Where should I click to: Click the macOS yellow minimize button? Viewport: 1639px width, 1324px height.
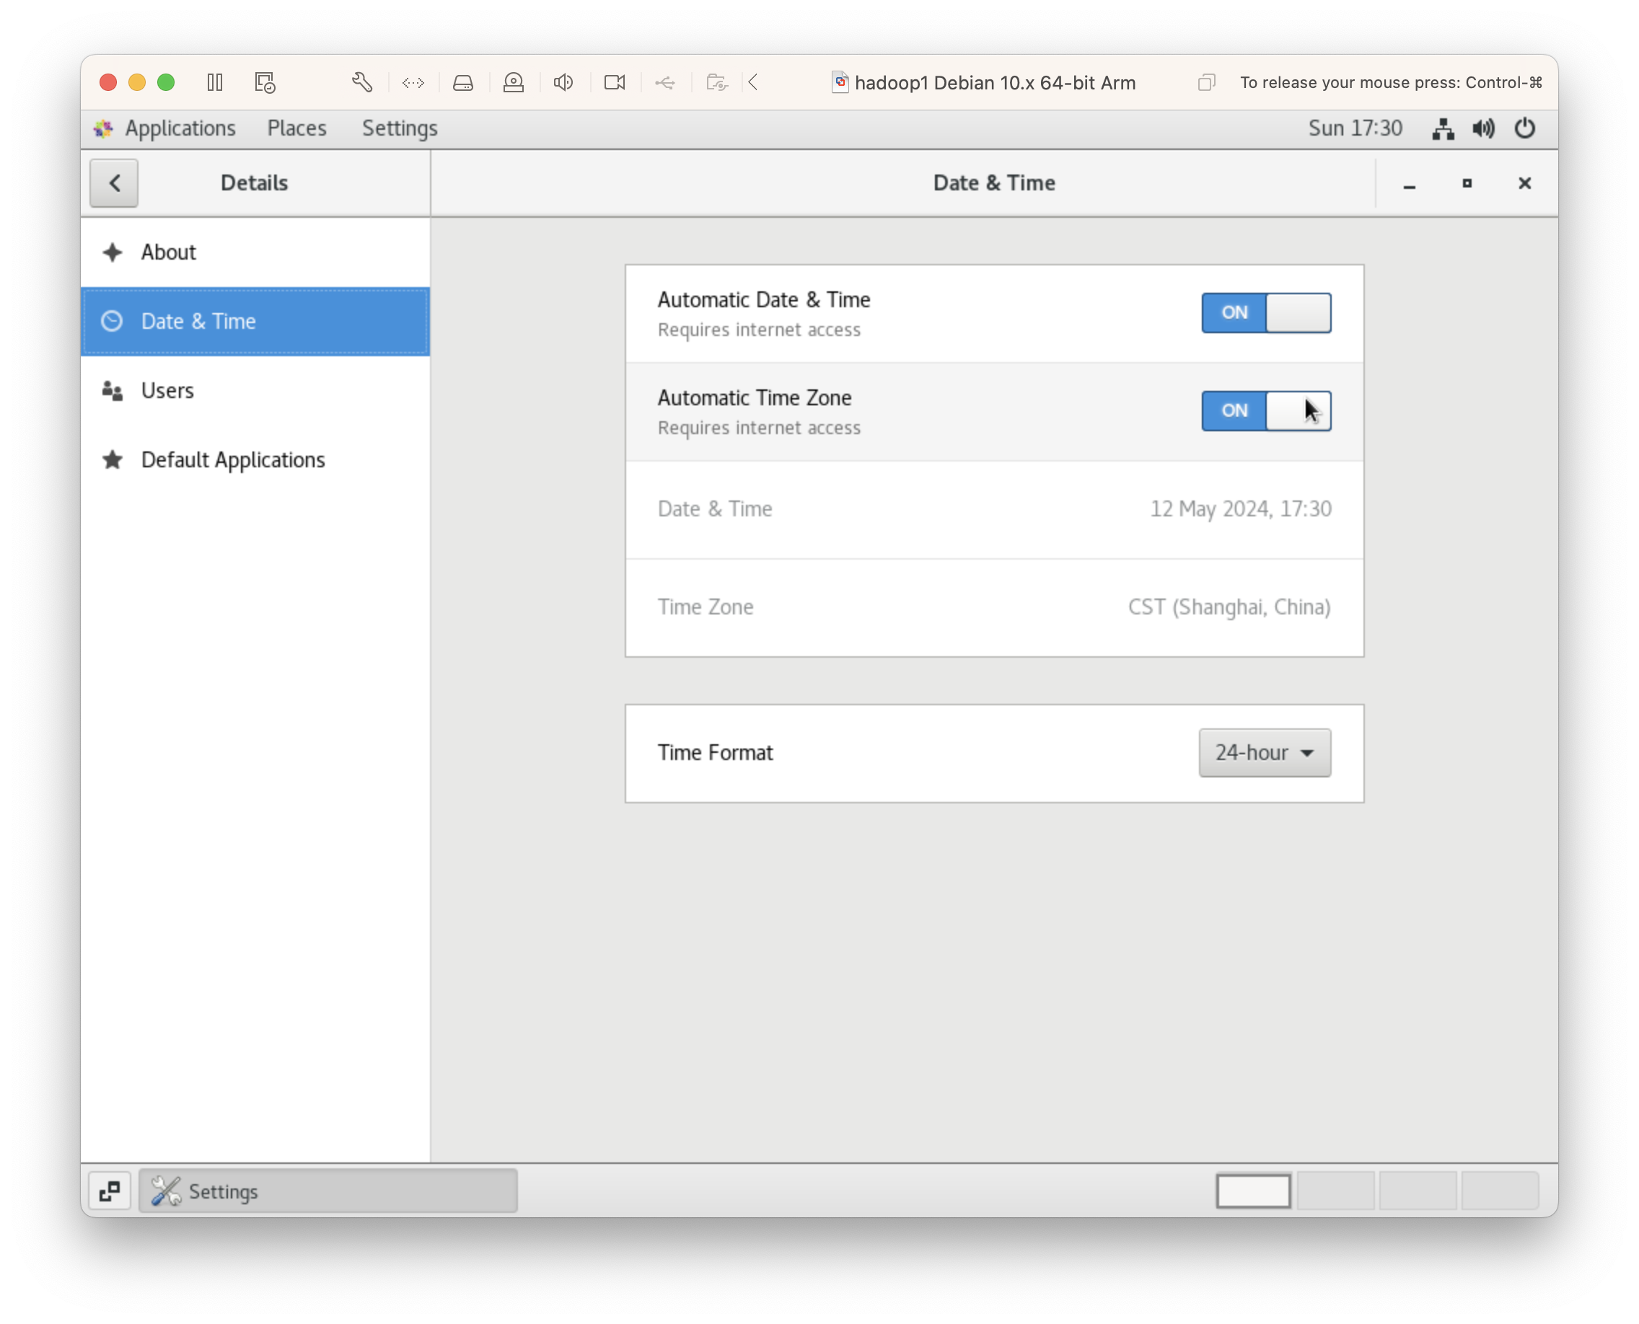pos(137,82)
